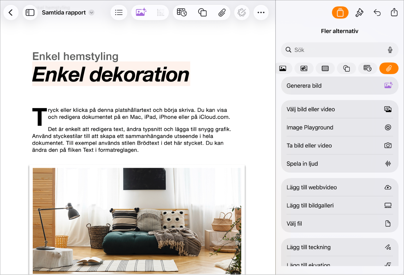Choose Lägg till teckning
This screenshot has height=275, width=404.
click(340, 247)
